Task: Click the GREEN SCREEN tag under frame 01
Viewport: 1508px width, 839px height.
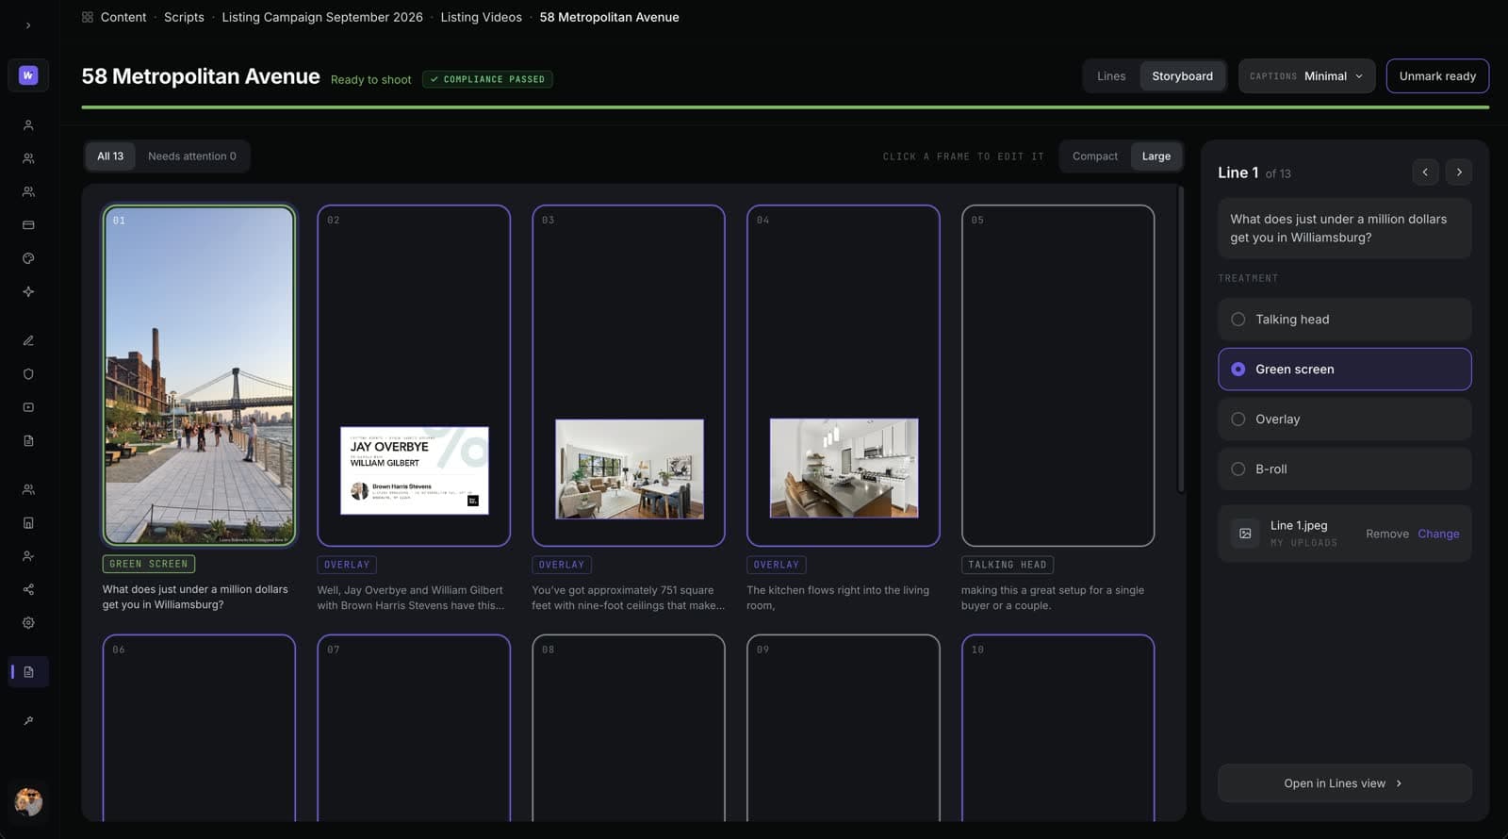Action: [149, 564]
